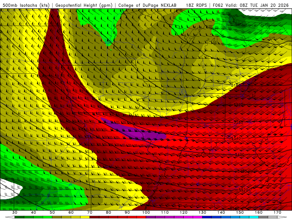292x219 pixels.
Task: Click the colorbar value 150
Action: point(240,212)
